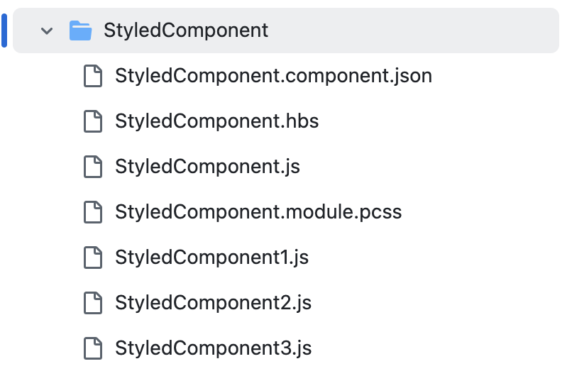Open the StyledComponent3.js file name
572x376 pixels.
point(214,348)
